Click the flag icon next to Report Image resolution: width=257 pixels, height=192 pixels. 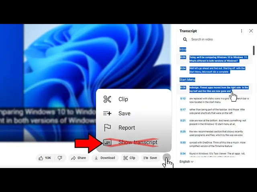(107, 128)
